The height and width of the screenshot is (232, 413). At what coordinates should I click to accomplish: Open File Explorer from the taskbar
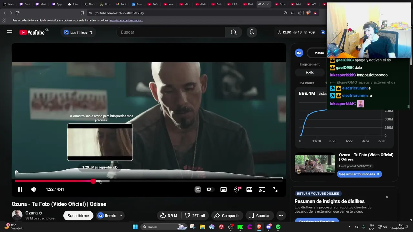(202, 227)
